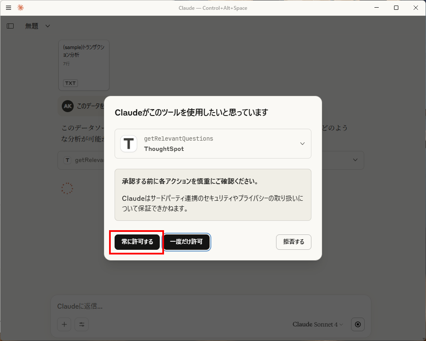Click 拒否する button
Viewport: 426px width, 341px height.
[x=294, y=242]
